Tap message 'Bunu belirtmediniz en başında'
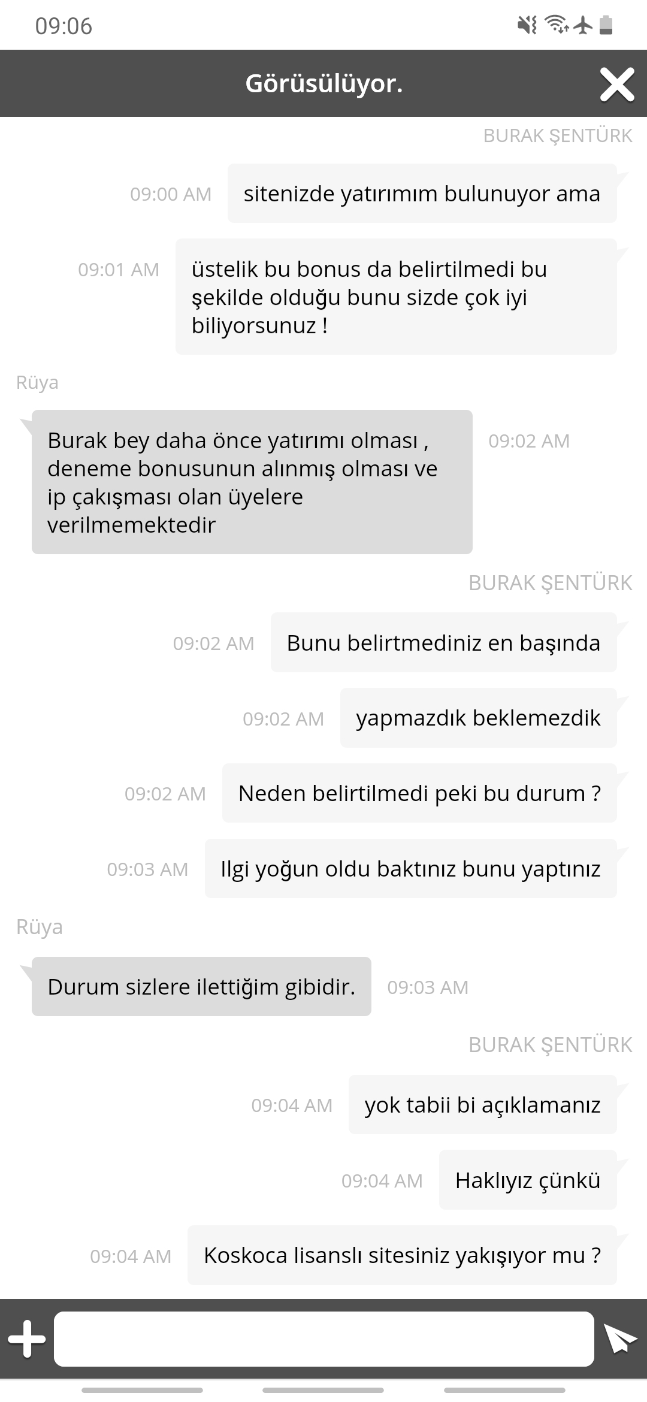This screenshot has height=1402, width=647. click(x=443, y=642)
